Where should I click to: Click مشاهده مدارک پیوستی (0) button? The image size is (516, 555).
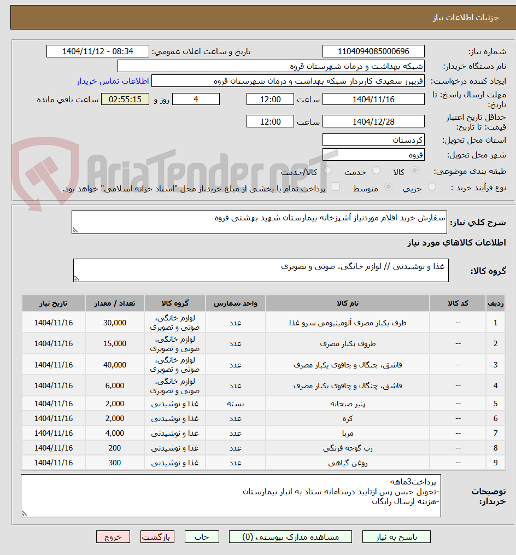pyautogui.click(x=291, y=537)
